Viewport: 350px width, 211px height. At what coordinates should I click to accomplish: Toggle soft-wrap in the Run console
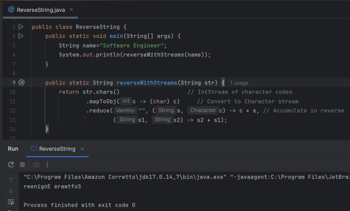(x=11, y=202)
